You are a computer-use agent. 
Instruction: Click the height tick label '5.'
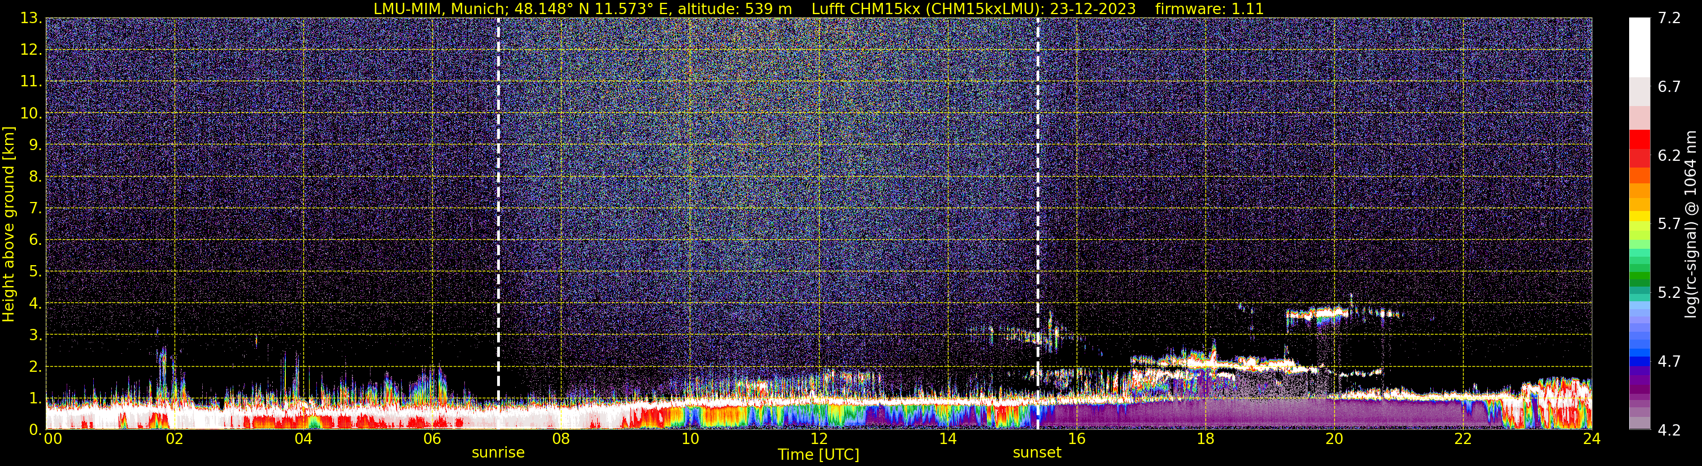pyautogui.click(x=35, y=272)
